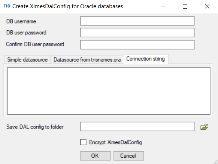218x164 pixels.
Task: Click the TIS application icon in title bar
Action: click(x=7, y=6)
